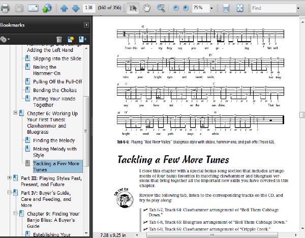Click the bookmarks panel scrollbar thumb
The height and width of the screenshot is (238, 305).
pyautogui.click(x=86, y=131)
